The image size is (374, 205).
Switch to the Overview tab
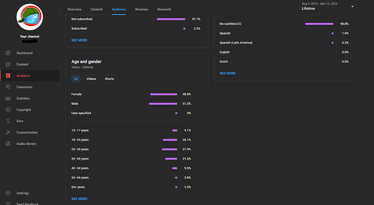coord(74,9)
